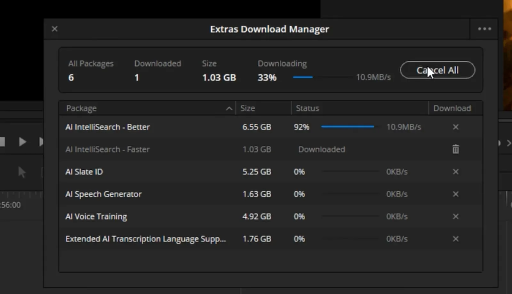Cancel the AI Speech Generator download
The height and width of the screenshot is (294, 512).
[x=456, y=194]
